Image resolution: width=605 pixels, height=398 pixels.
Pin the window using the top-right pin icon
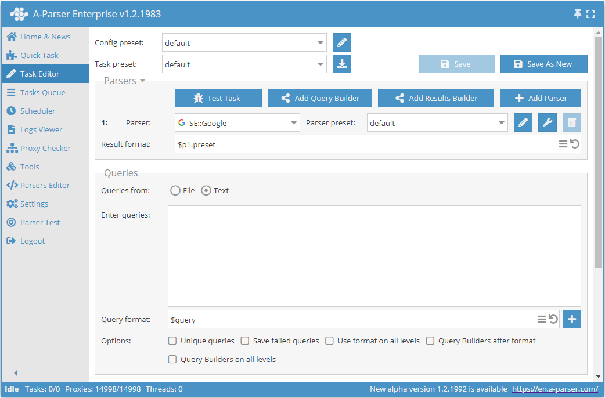point(579,13)
